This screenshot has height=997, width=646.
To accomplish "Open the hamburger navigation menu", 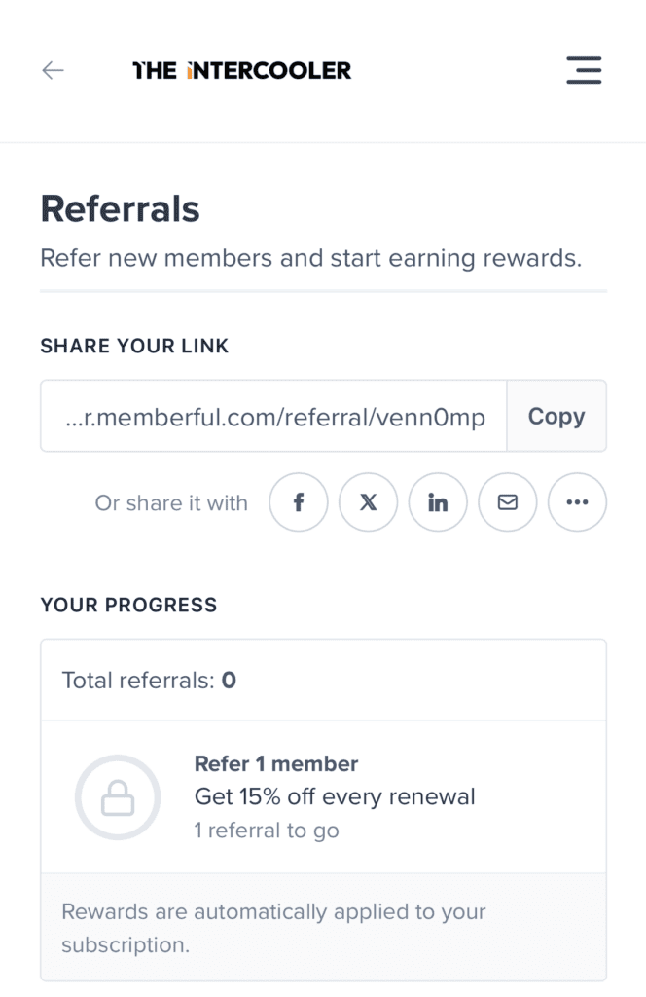I will [x=584, y=70].
